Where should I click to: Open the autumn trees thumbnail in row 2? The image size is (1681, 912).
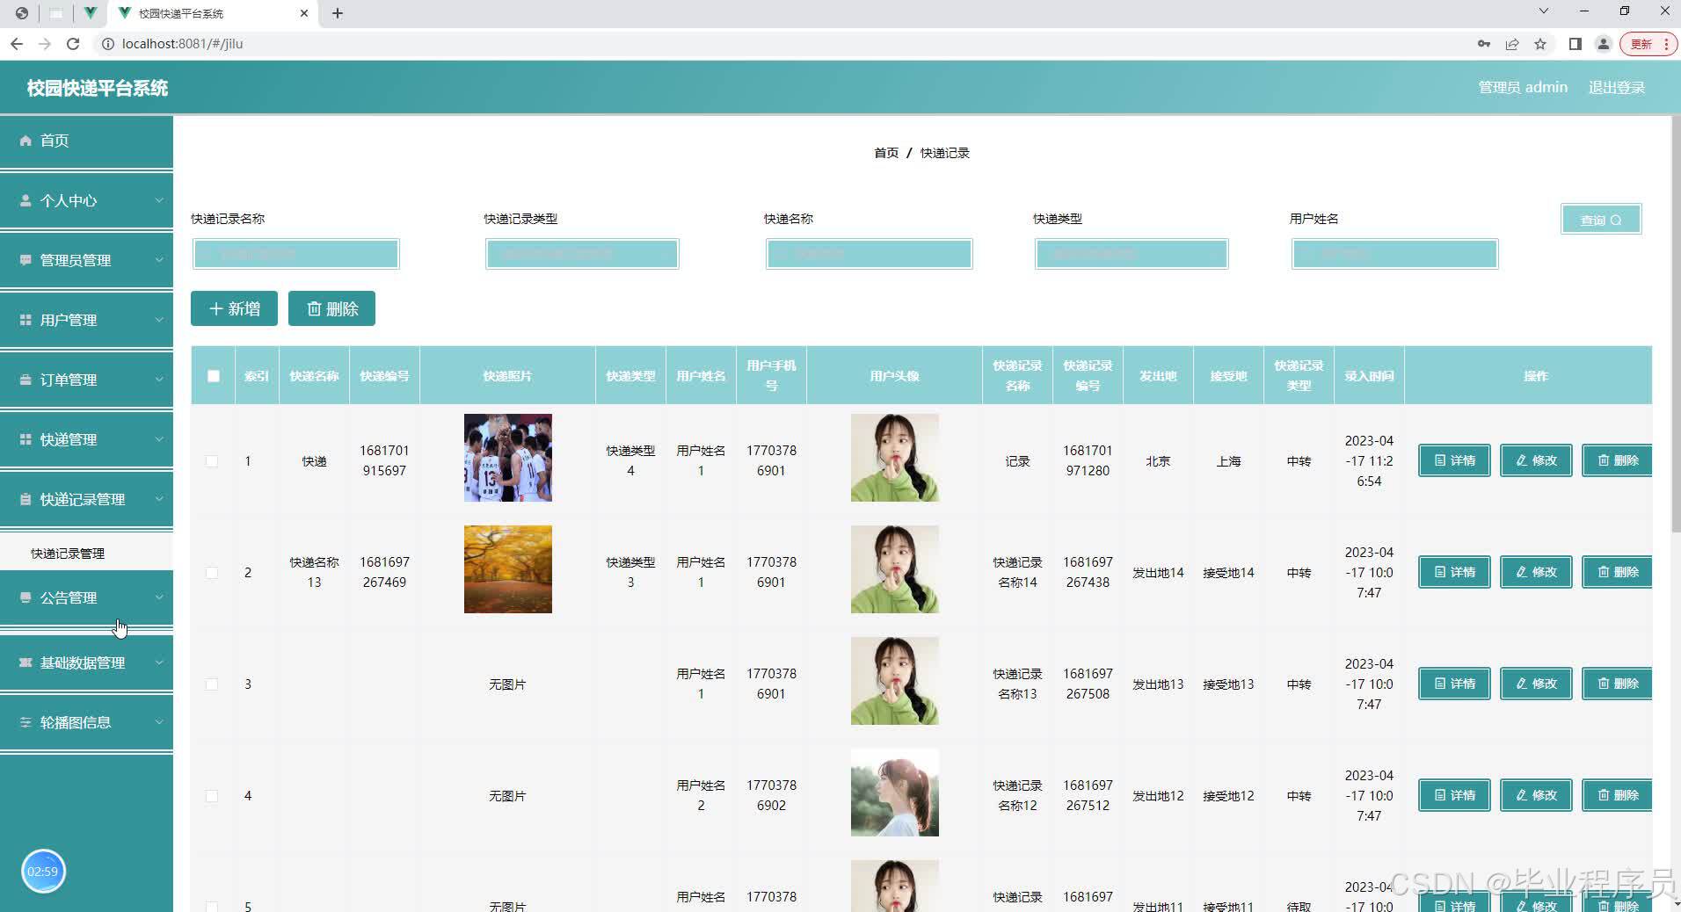coord(508,569)
